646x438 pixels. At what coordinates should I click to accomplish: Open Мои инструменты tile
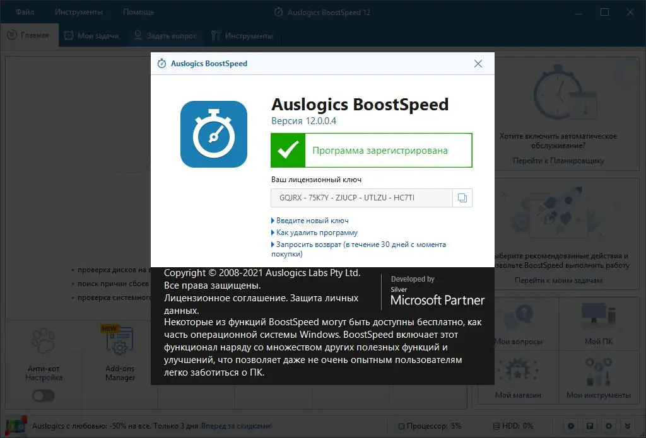(x=599, y=378)
